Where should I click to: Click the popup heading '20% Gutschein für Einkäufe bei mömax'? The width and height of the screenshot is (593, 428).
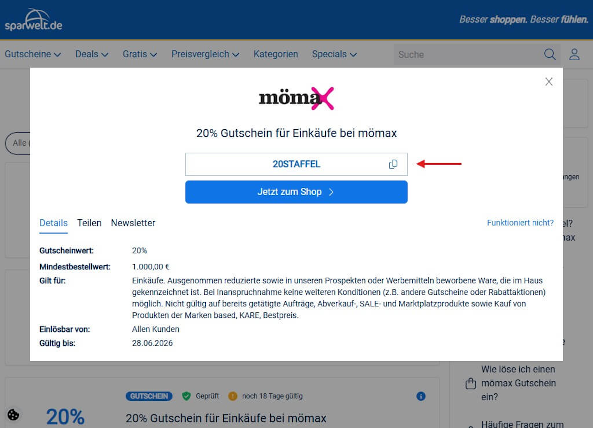[x=296, y=133]
